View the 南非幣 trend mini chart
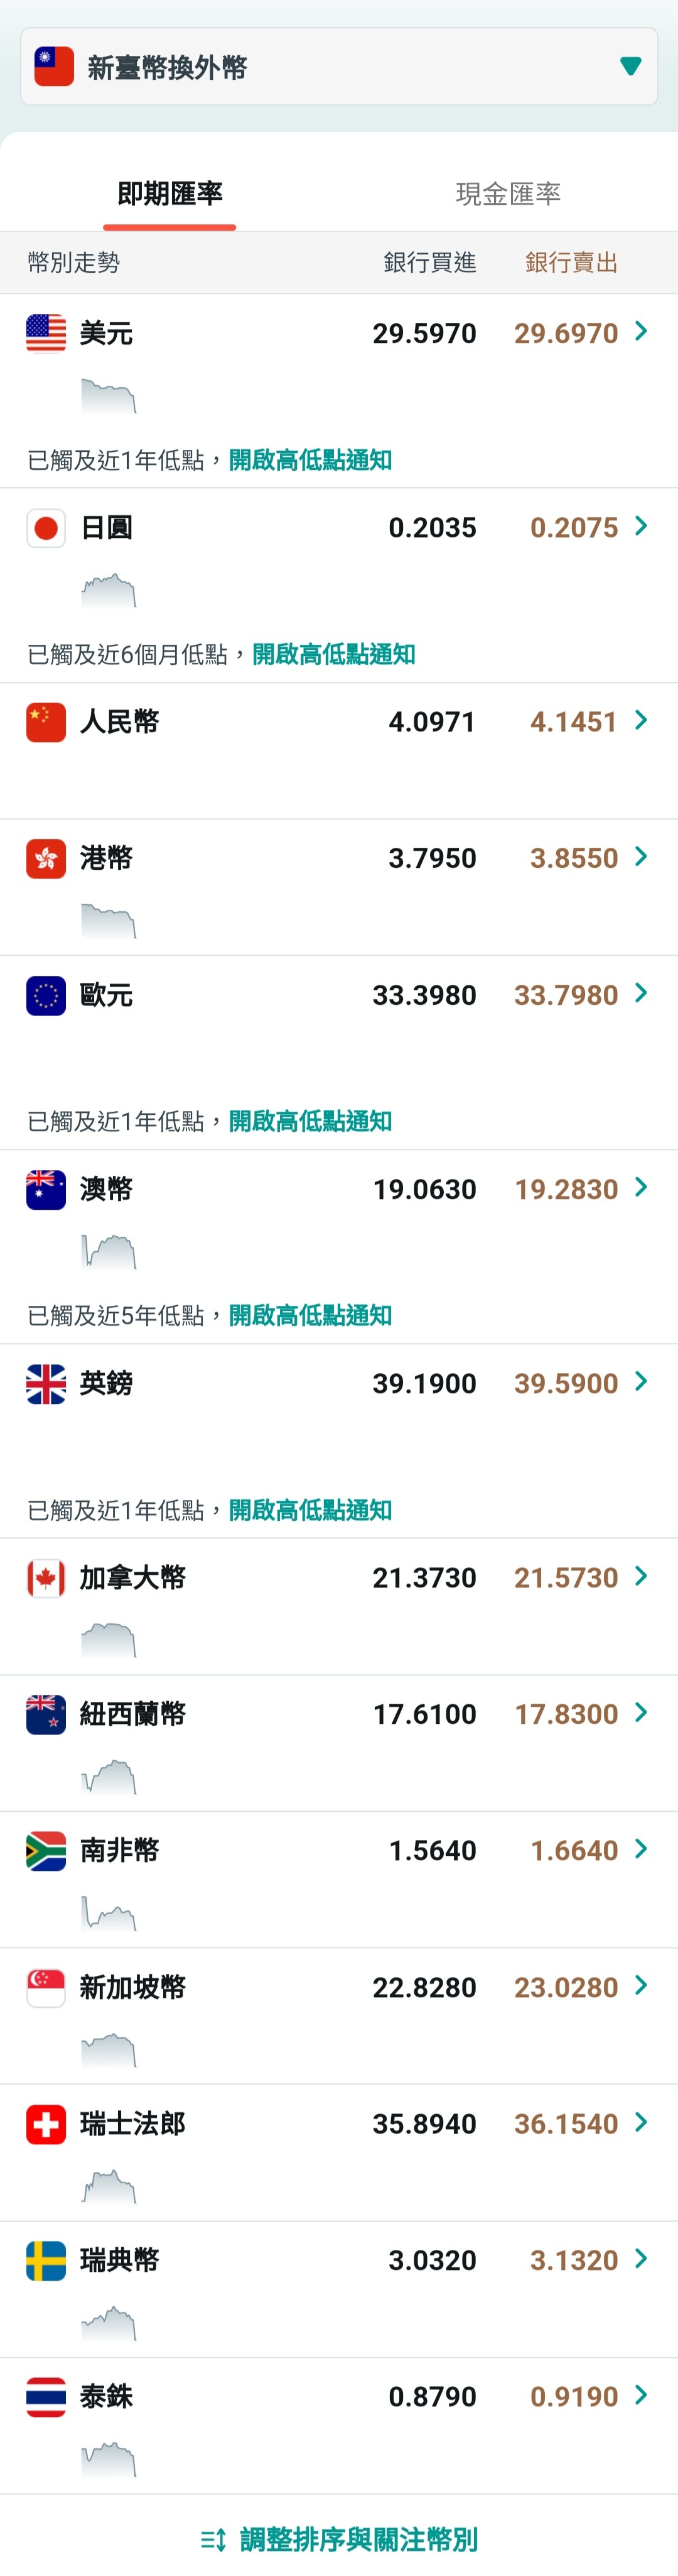678x2576 pixels. point(108,1912)
